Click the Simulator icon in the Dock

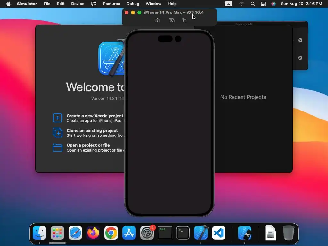pos(245,233)
